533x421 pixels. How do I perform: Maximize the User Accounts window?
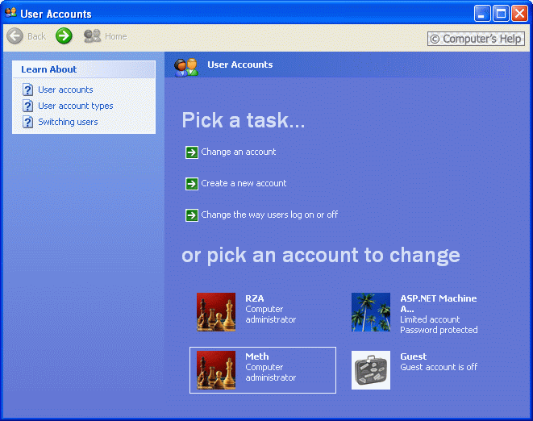501,14
